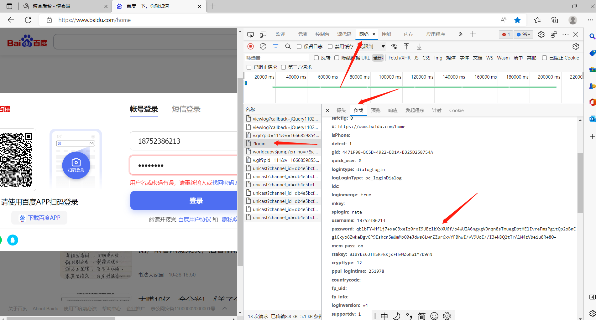Open the Favorites list icon

pyautogui.click(x=537, y=20)
